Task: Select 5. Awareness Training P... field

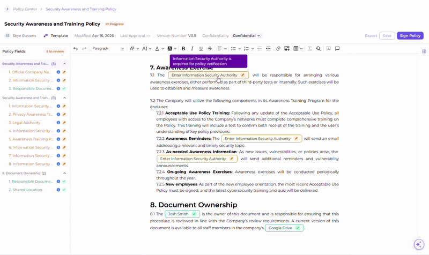Action: point(31,139)
